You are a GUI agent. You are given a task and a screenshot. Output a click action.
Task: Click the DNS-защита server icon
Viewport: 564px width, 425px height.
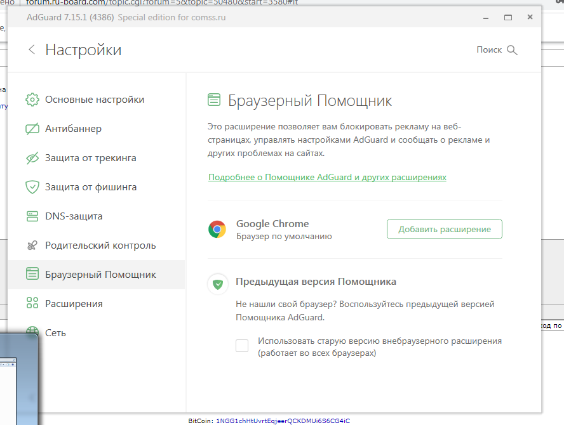pyautogui.click(x=32, y=216)
